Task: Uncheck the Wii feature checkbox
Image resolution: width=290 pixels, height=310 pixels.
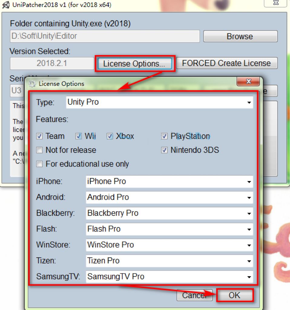Action: tap(78, 136)
